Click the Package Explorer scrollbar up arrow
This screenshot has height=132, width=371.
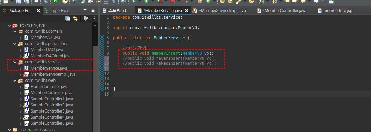coord(95,26)
